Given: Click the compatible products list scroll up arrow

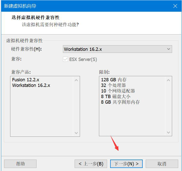Looking at the screenshot, I should 76,80.
